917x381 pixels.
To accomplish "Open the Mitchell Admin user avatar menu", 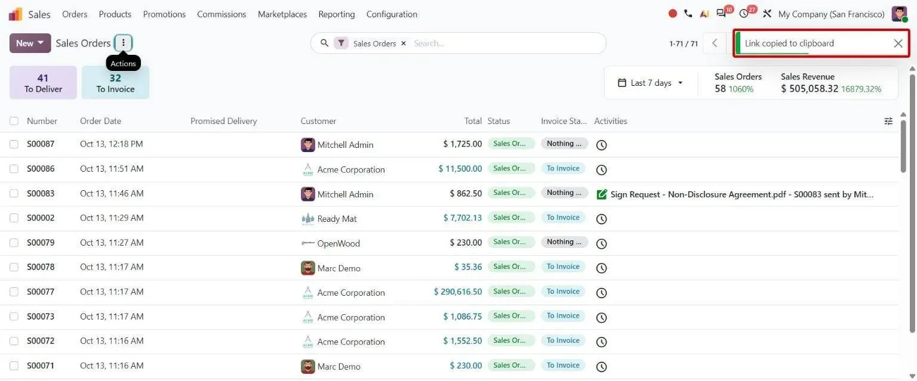I will coord(899,14).
